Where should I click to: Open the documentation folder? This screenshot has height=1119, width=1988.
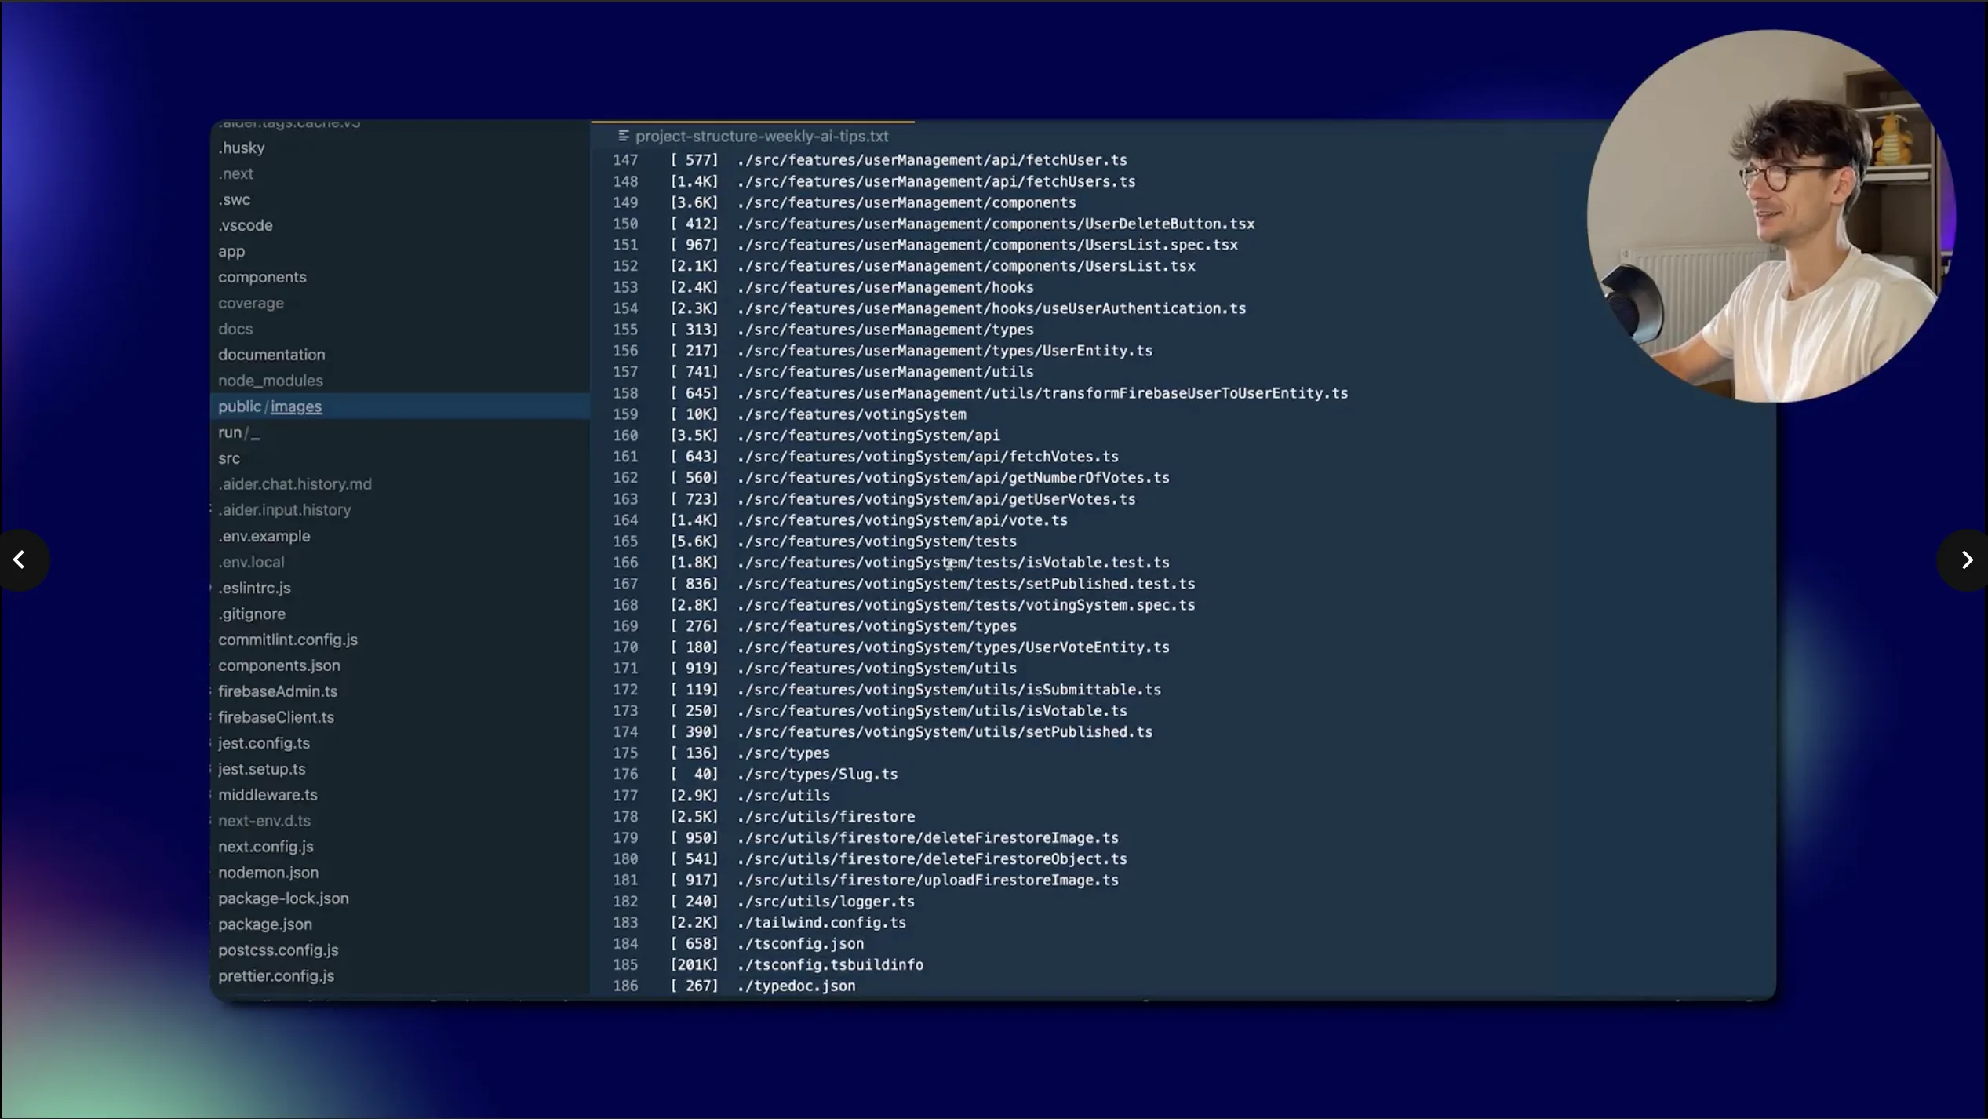pos(271,355)
